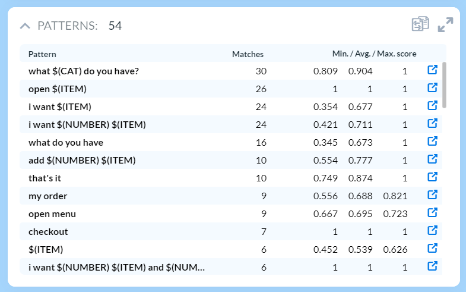Open external link for 'my order' pattern
466x292 pixels.
pyautogui.click(x=432, y=195)
